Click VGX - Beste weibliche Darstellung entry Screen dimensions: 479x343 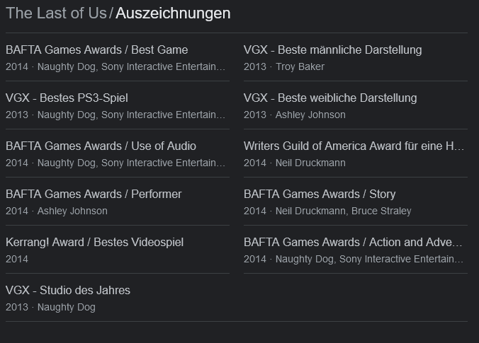[330, 98]
